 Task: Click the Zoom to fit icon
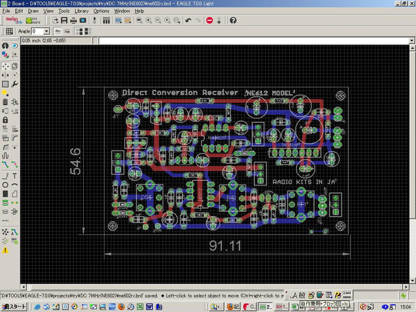tap(139, 20)
